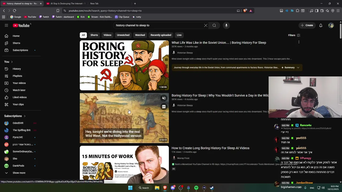Select the Watched filter chip
Image resolution: width=342 pixels, height=192 pixels.
point(140,35)
